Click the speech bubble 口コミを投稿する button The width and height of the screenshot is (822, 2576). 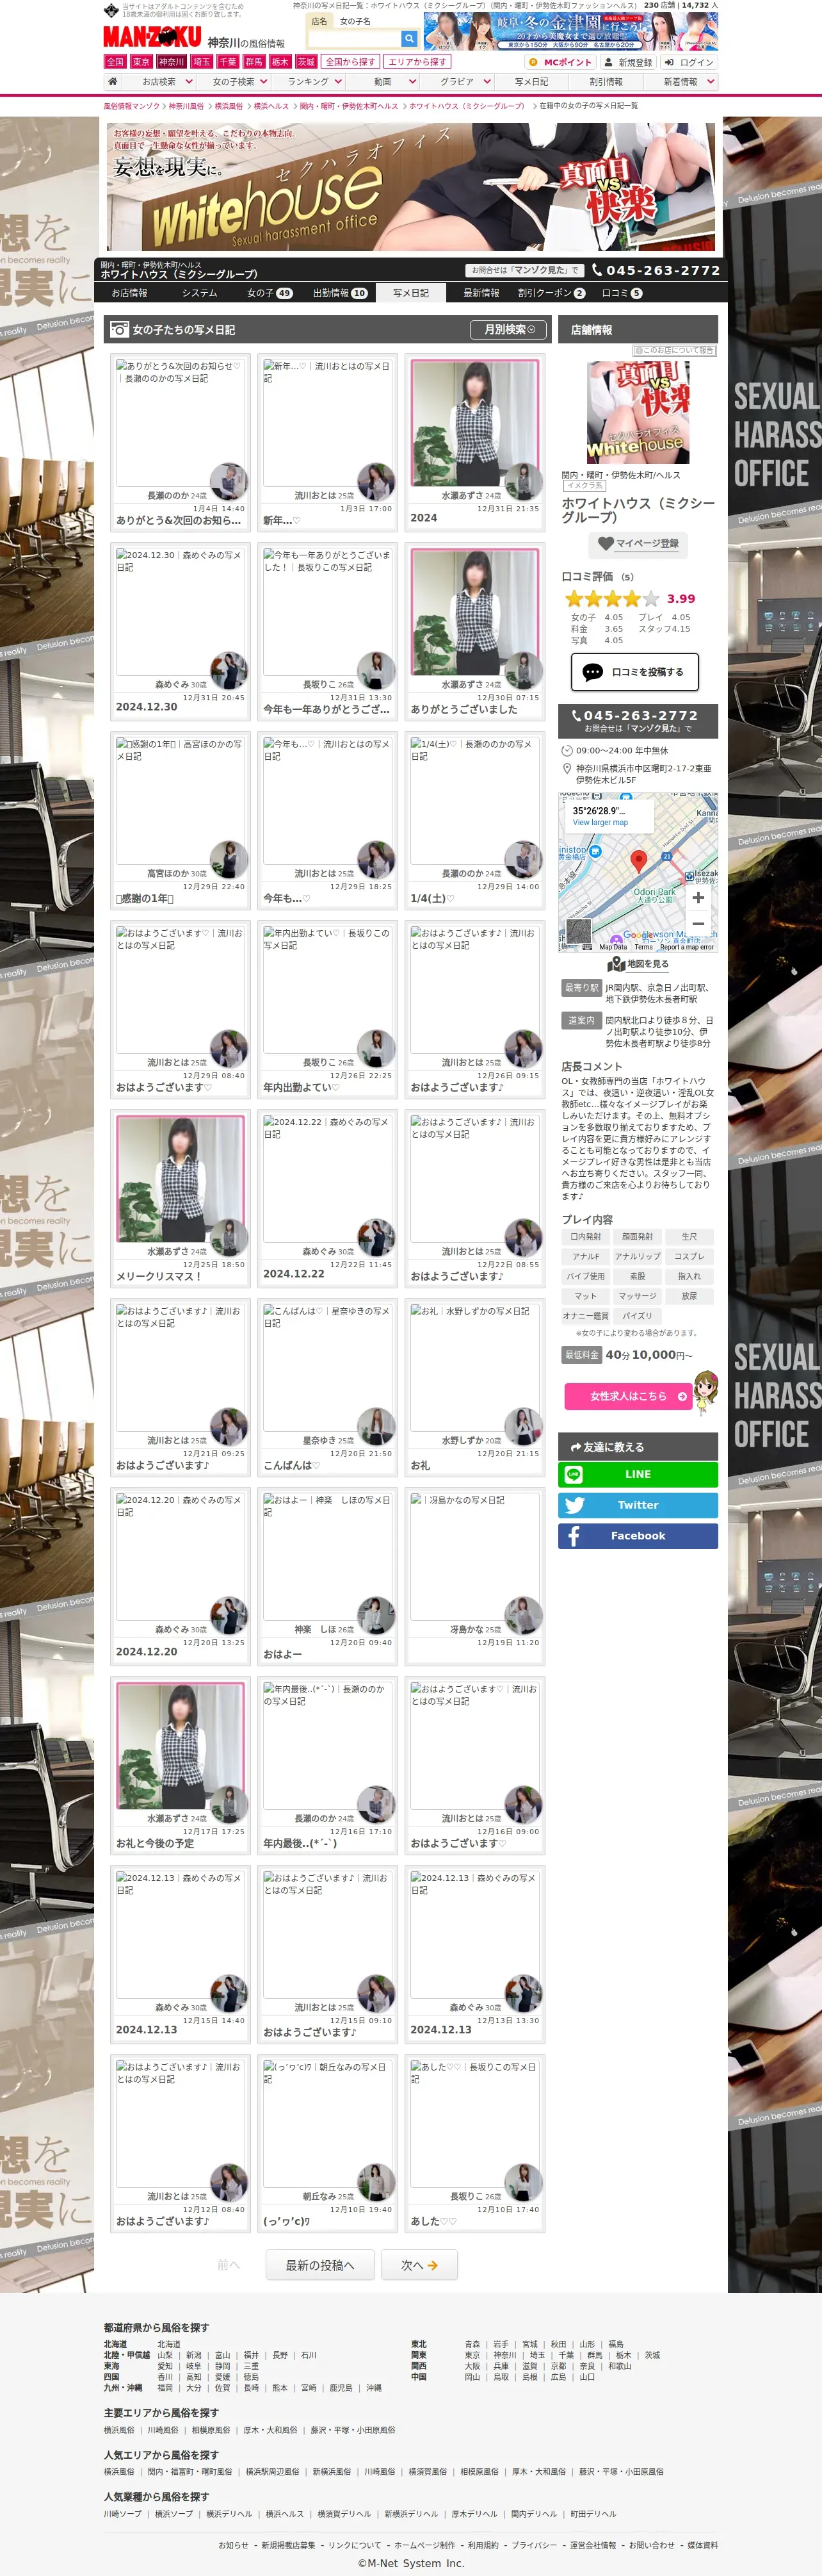pos(634,672)
